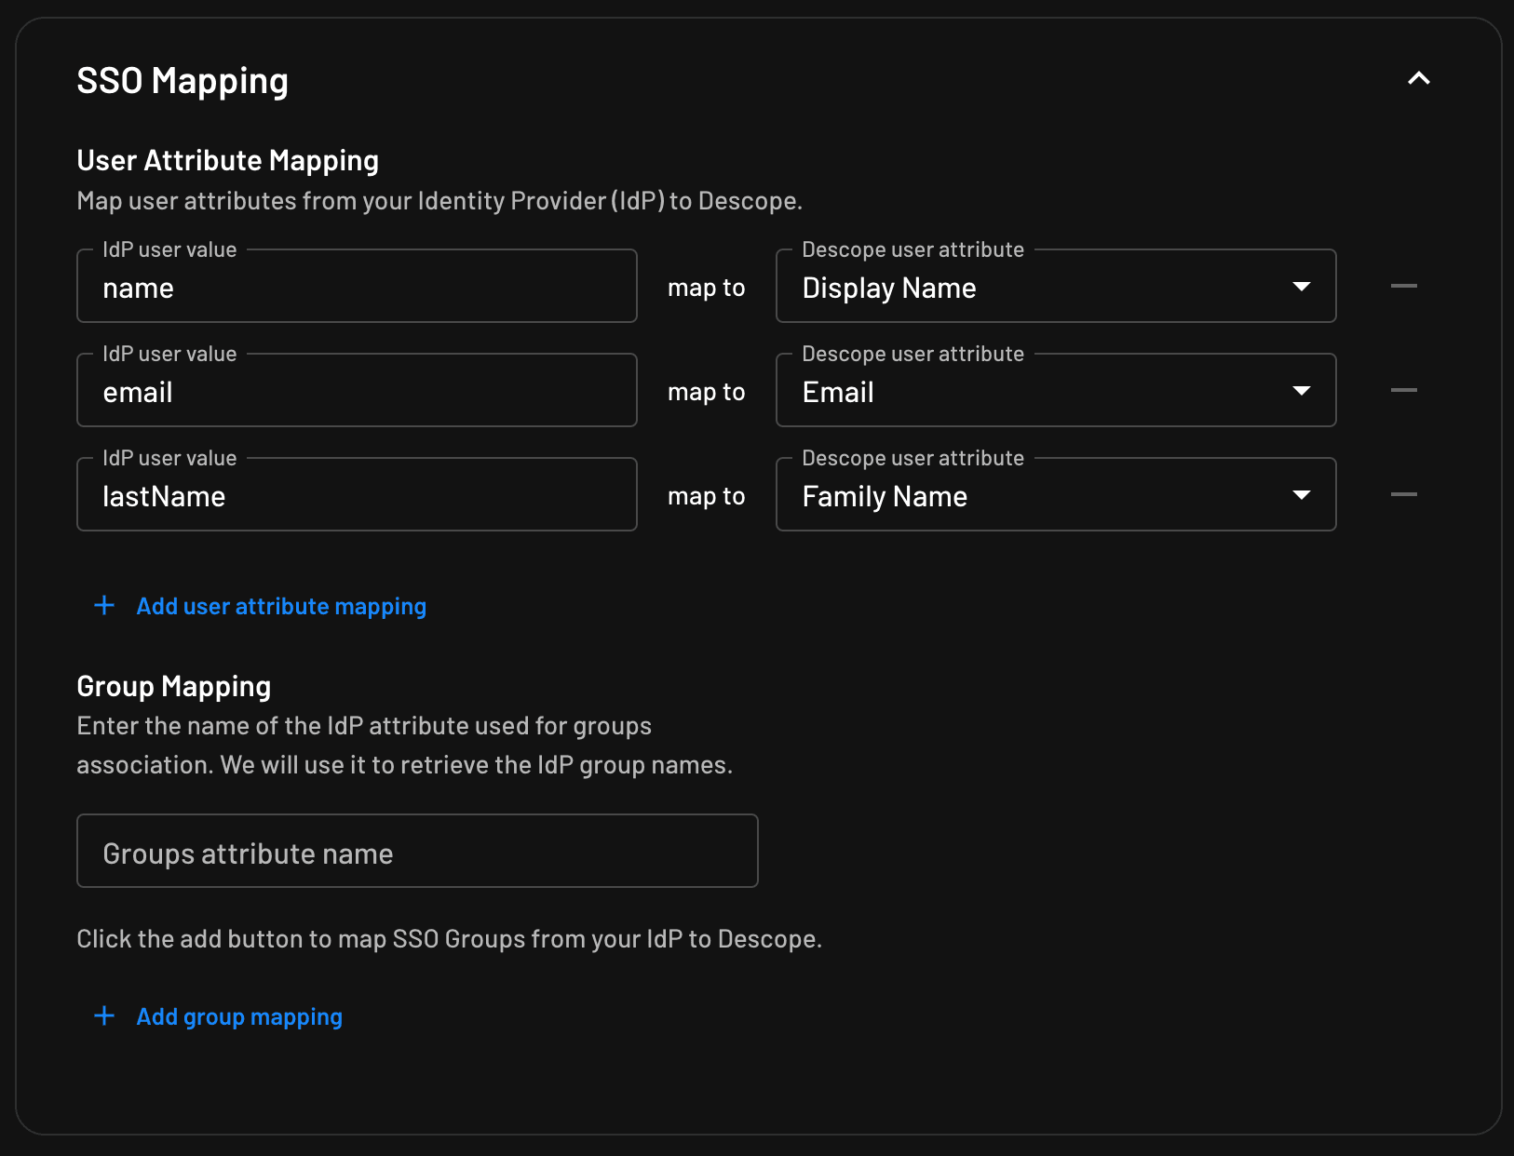Viewport: 1514px width, 1156px height.
Task: Click 'Click the add button to map SSO Groups' text
Action: point(450,939)
